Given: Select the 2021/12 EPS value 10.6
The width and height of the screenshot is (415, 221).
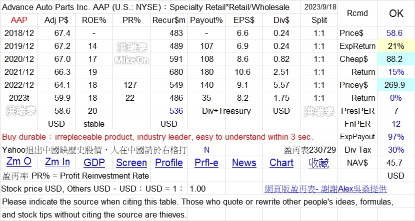Looking at the screenshot, I should pos(244,72).
